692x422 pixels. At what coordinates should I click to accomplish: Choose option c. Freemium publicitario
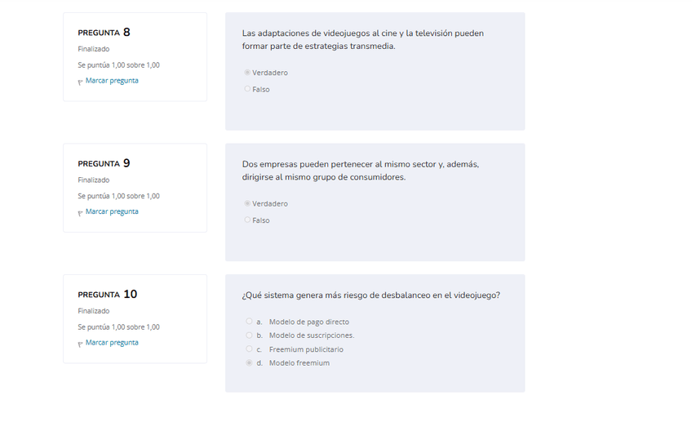click(x=249, y=349)
